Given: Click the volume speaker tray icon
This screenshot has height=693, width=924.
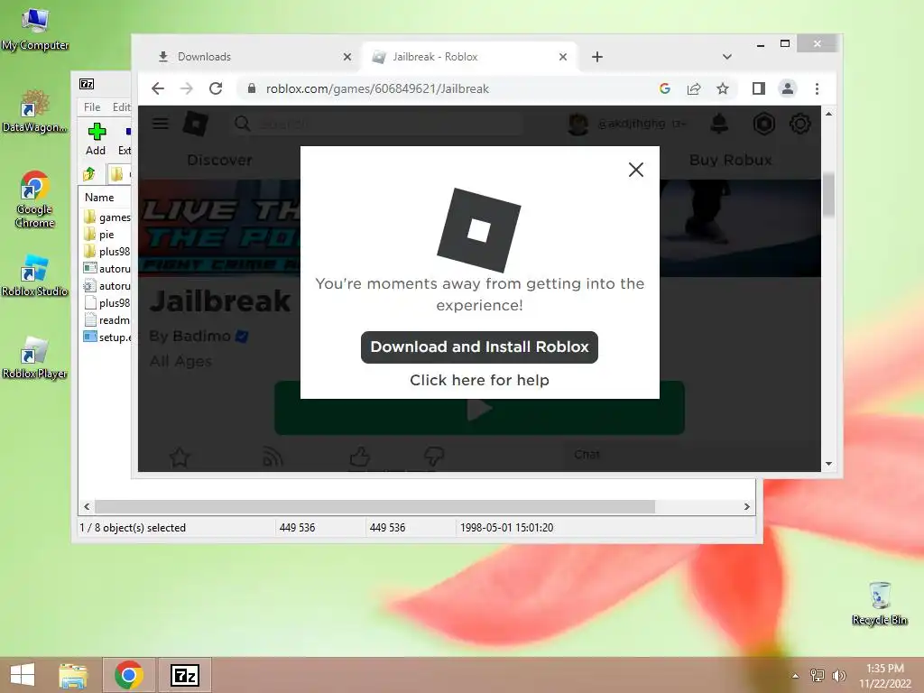Looking at the screenshot, I should pos(838,676).
